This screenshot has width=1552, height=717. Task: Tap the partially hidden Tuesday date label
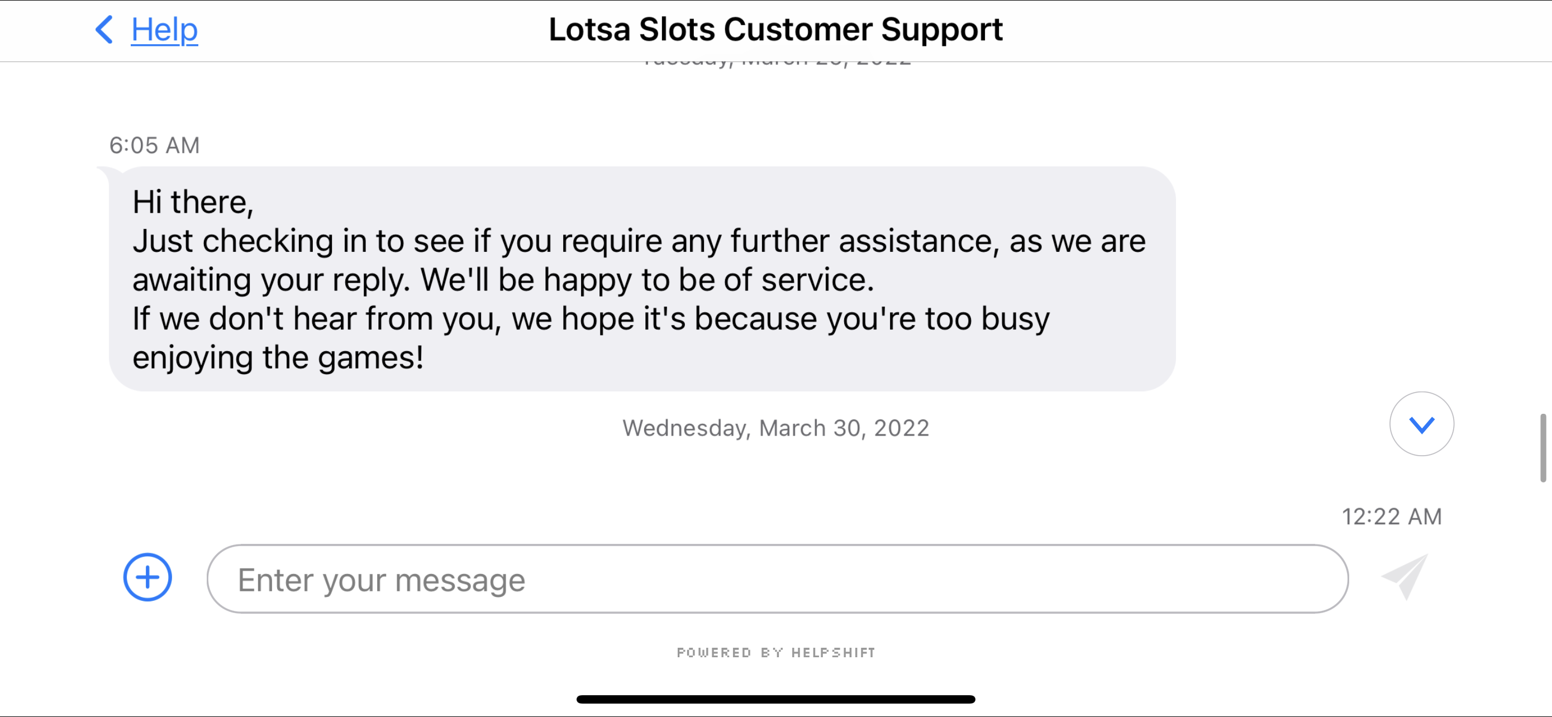point(775,63)
